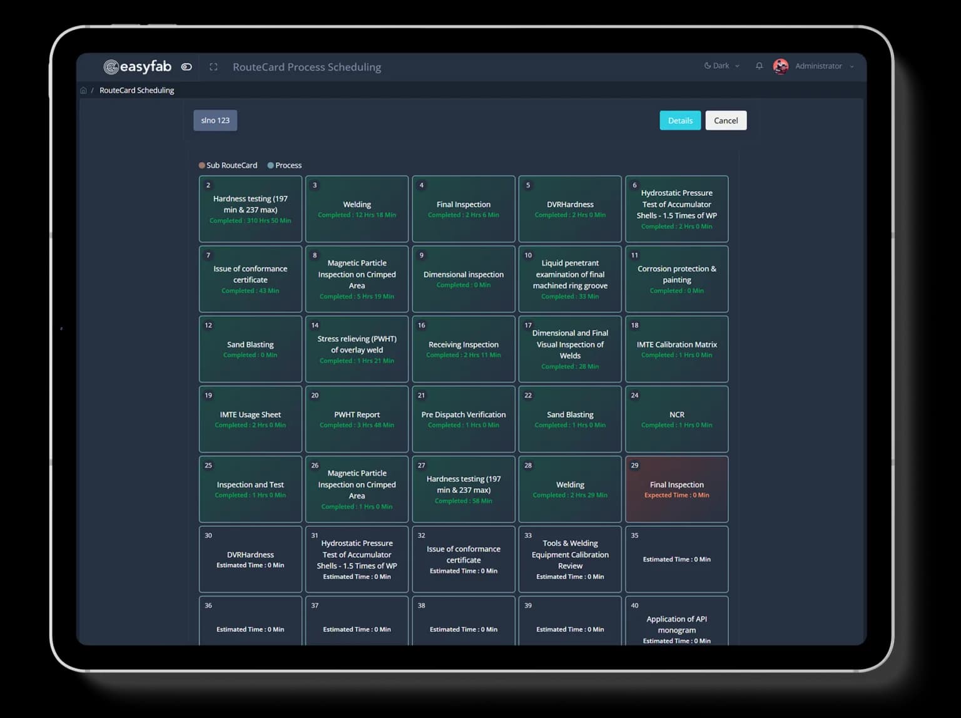Select highlighted card 29 Final Inspection
This screenshot has height=718, width=961.
pos(677,490)
